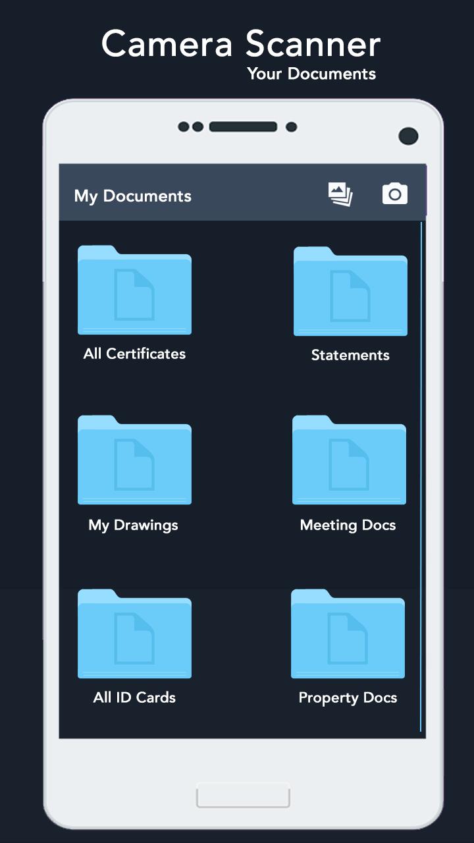Viewport: 474px width, 843px height.
Task: Open the My Drawings folder icon
Action: click(x=134, y=460)
